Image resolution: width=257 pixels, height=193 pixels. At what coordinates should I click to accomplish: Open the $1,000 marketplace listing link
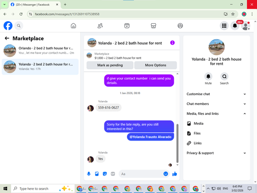118,58
